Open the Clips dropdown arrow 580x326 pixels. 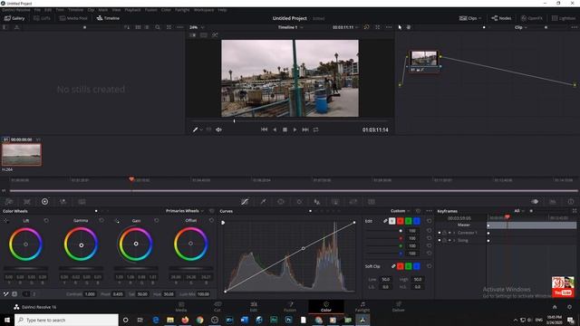[480, 18]
